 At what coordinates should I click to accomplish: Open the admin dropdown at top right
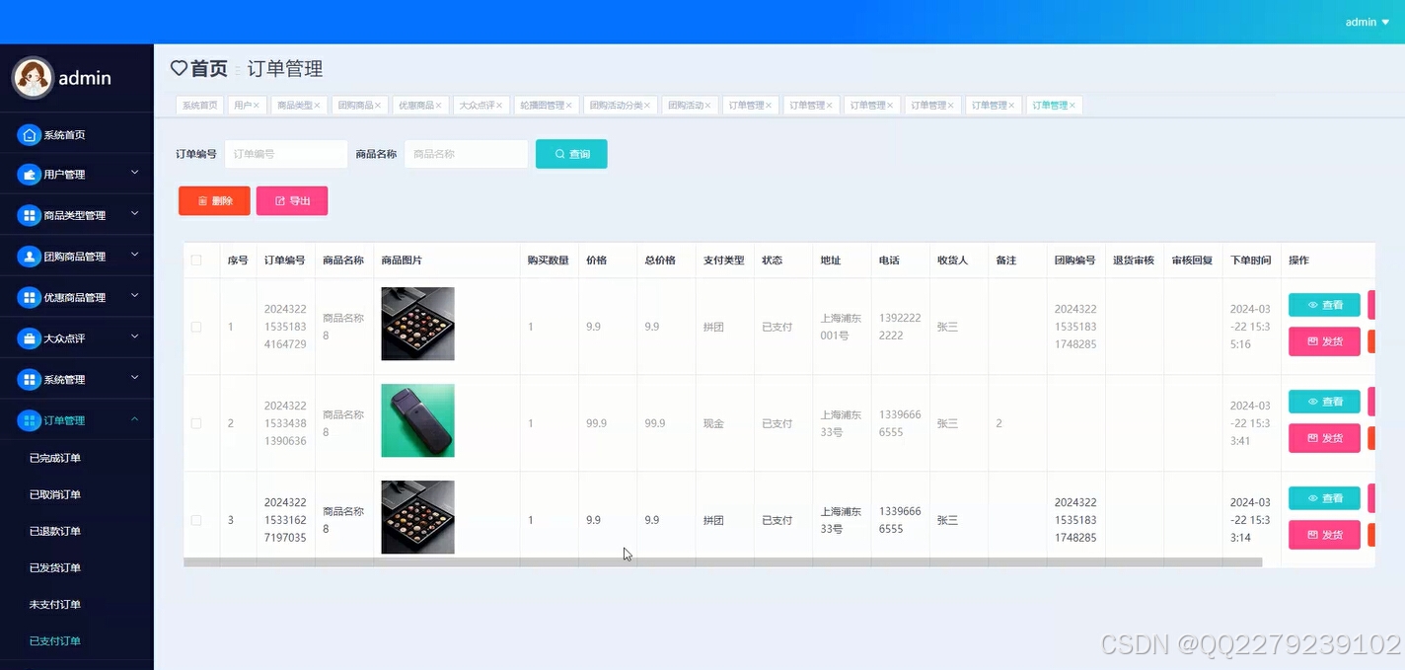[x=1367, y=21]
